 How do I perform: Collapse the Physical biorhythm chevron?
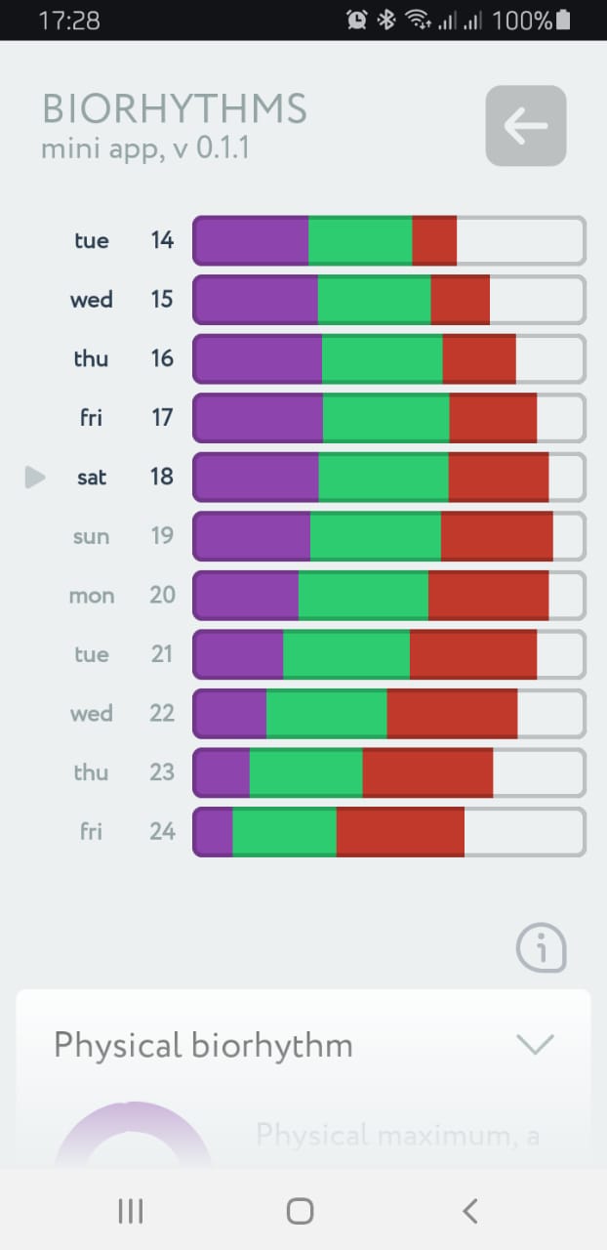pyautogui.click(x=535, y=1044)
